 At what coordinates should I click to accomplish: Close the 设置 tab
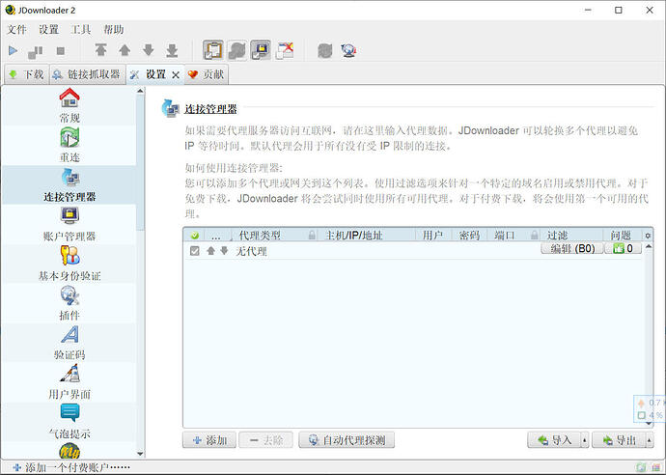pos(176,75)
